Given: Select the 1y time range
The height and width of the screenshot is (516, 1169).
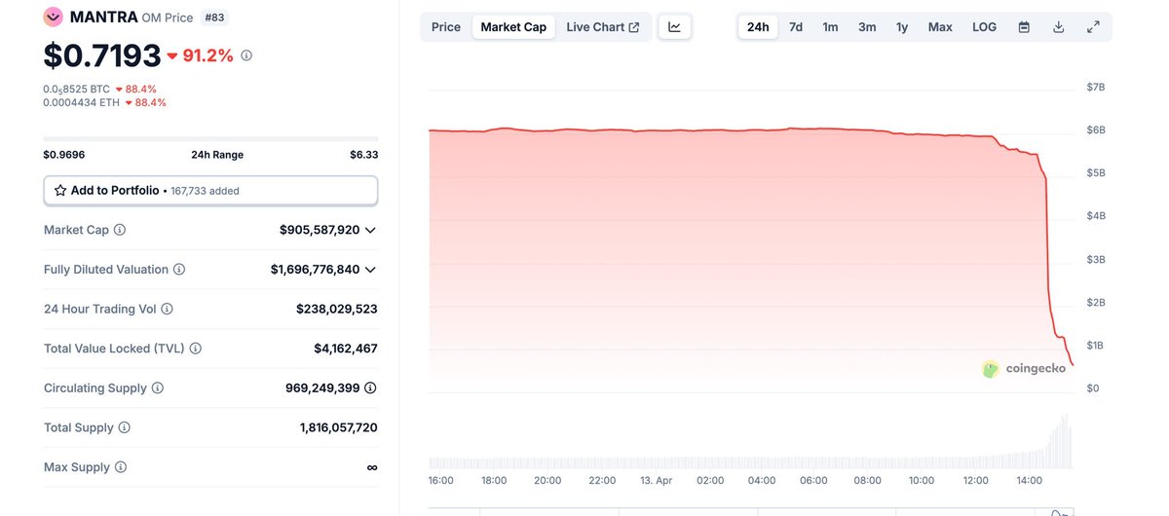Looking at the screenshot, I should click(x=902, y=27).
